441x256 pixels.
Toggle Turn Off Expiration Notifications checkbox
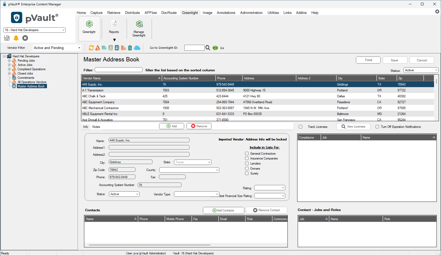[377, 127]
